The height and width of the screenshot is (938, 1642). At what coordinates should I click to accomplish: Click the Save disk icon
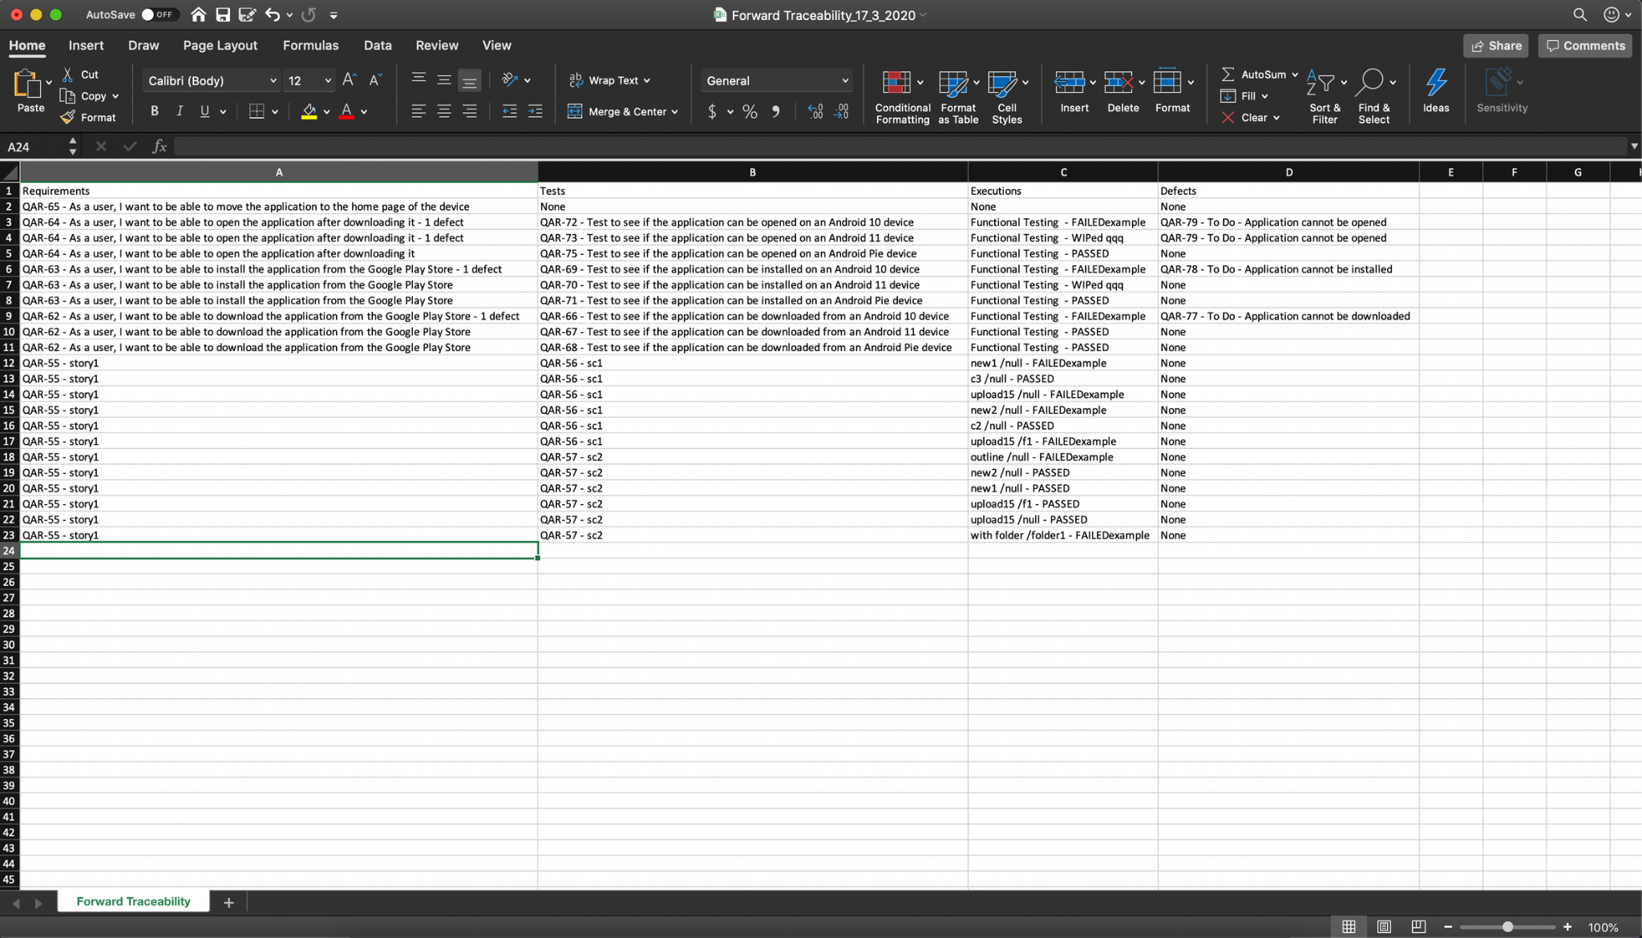point(223,14)
